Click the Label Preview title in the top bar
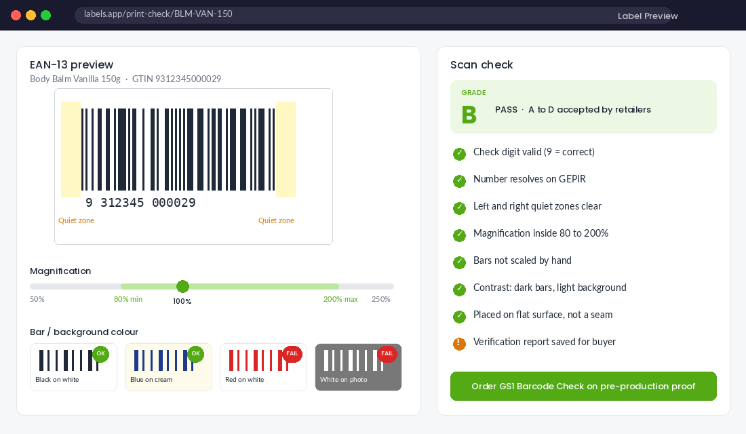The height and width of the screenshot is (434, 746). click(648, 16)
